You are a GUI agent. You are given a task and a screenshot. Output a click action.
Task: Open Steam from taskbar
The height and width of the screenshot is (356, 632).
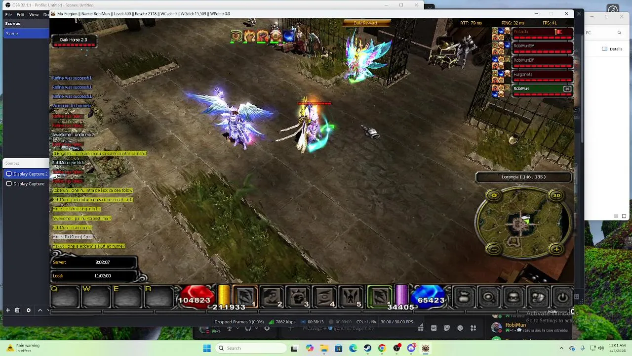[367, 348]
